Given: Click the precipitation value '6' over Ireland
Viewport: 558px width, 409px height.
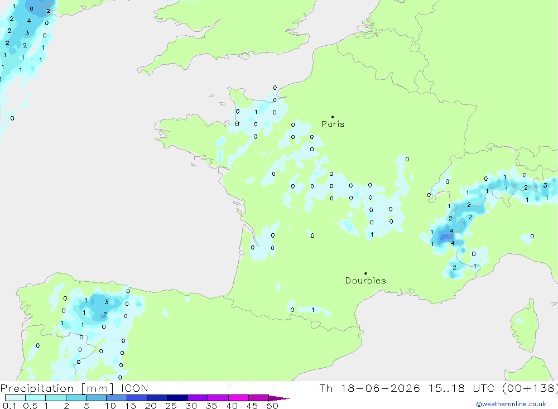Looking at the screenshot, I should click(31, 8).
